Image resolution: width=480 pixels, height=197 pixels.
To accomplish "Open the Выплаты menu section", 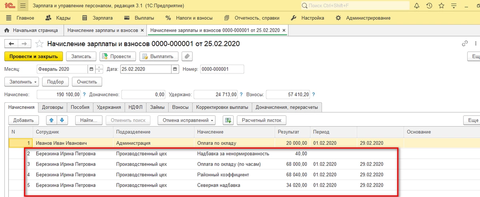I will (139, 18).
